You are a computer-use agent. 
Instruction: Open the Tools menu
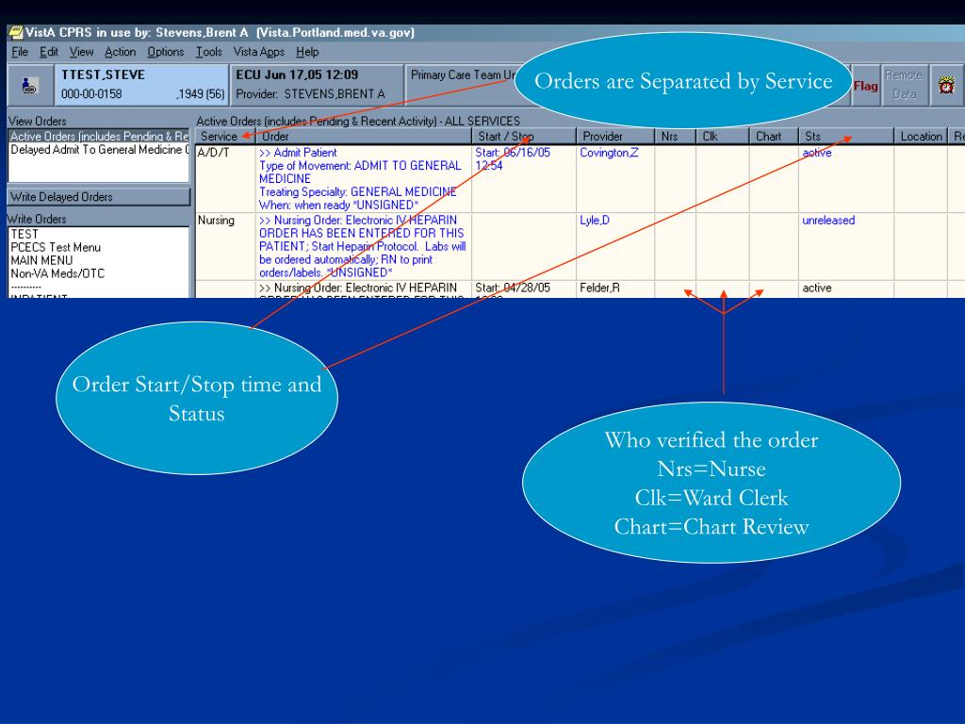[x=208, y=52]
